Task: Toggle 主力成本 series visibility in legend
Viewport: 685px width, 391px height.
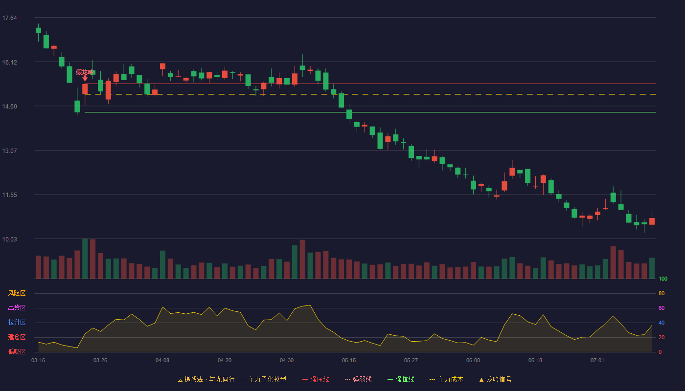Action: 450,380
